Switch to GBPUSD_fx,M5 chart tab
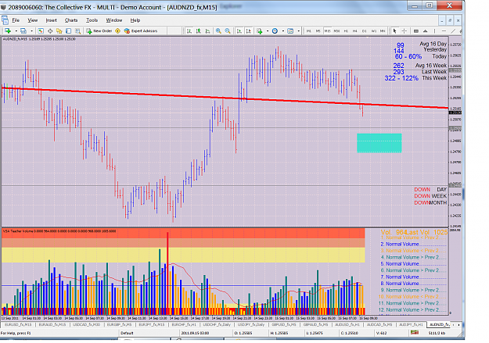The width and height of the screenshot is (489, 343). coord(284,324)
